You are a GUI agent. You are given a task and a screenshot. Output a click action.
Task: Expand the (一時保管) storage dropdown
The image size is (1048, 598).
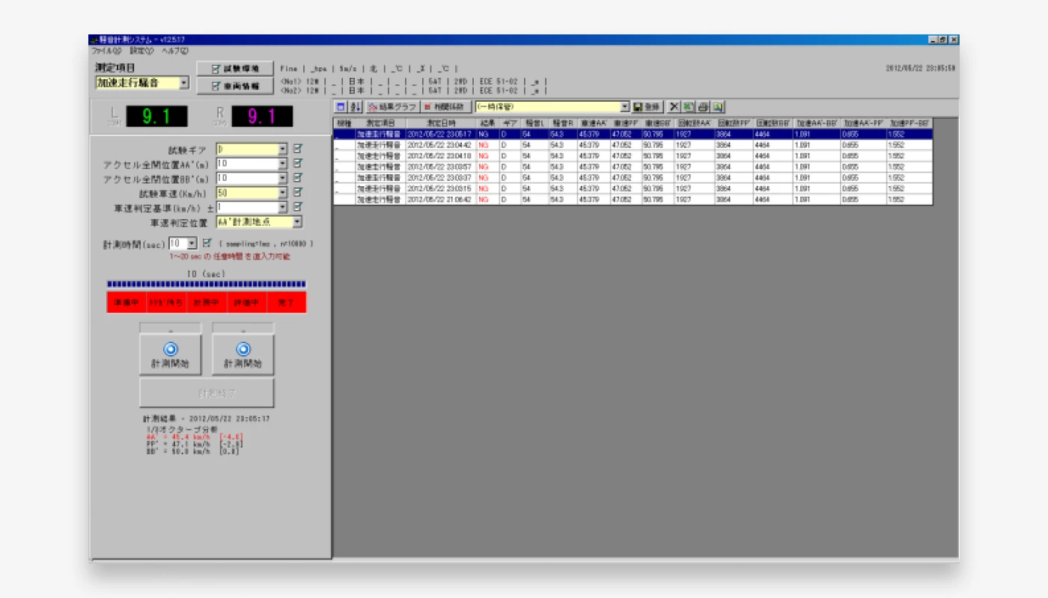point(625,108)
